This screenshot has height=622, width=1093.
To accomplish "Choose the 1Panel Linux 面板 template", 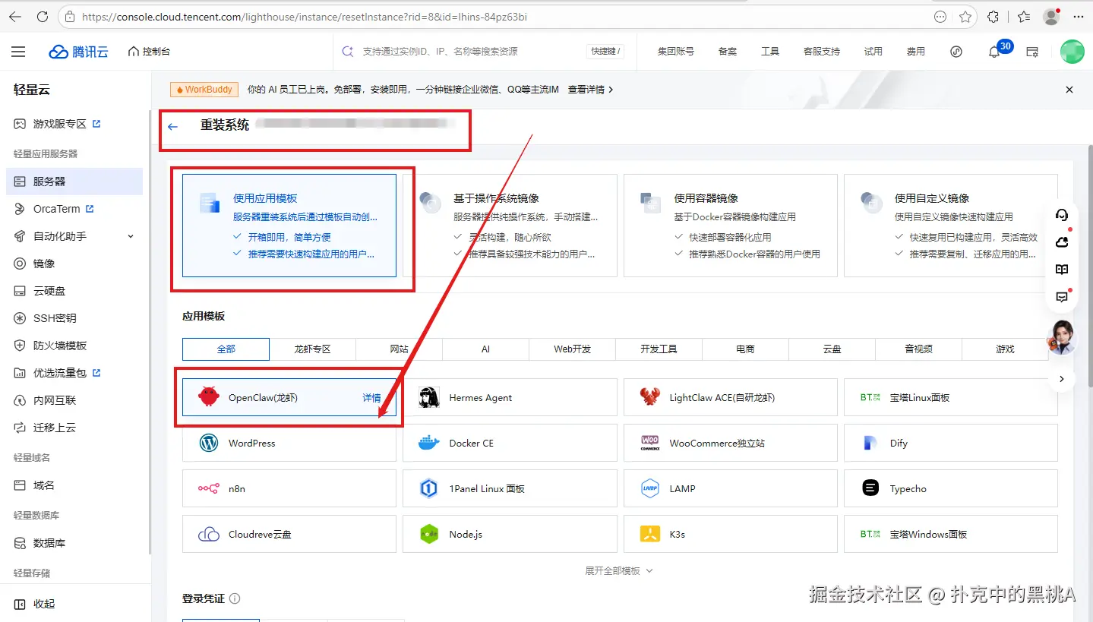I will coord(510,488).
